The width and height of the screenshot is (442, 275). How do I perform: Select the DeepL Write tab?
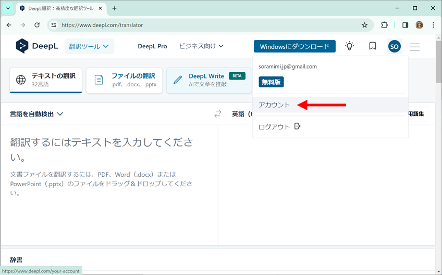(x=209, y=80)
